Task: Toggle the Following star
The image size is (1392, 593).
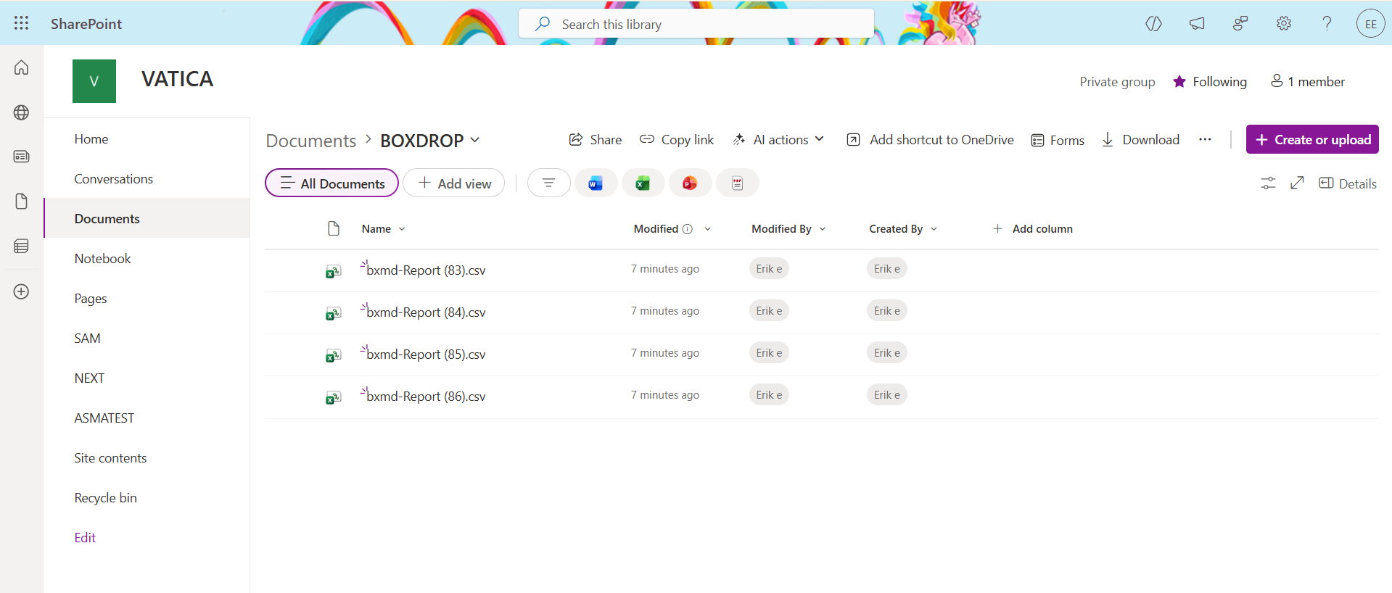Action: coord(1179,82)
